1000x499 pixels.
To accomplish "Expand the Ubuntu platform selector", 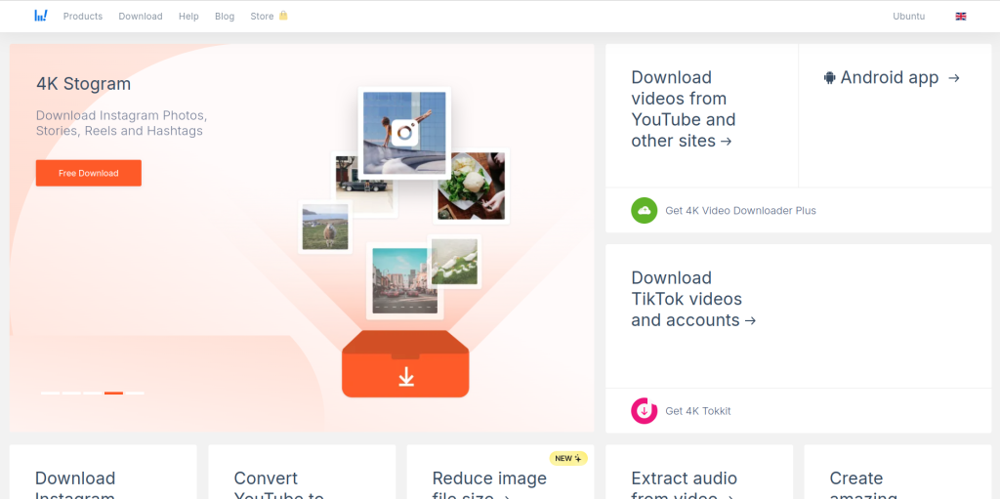I will point(908,17).
